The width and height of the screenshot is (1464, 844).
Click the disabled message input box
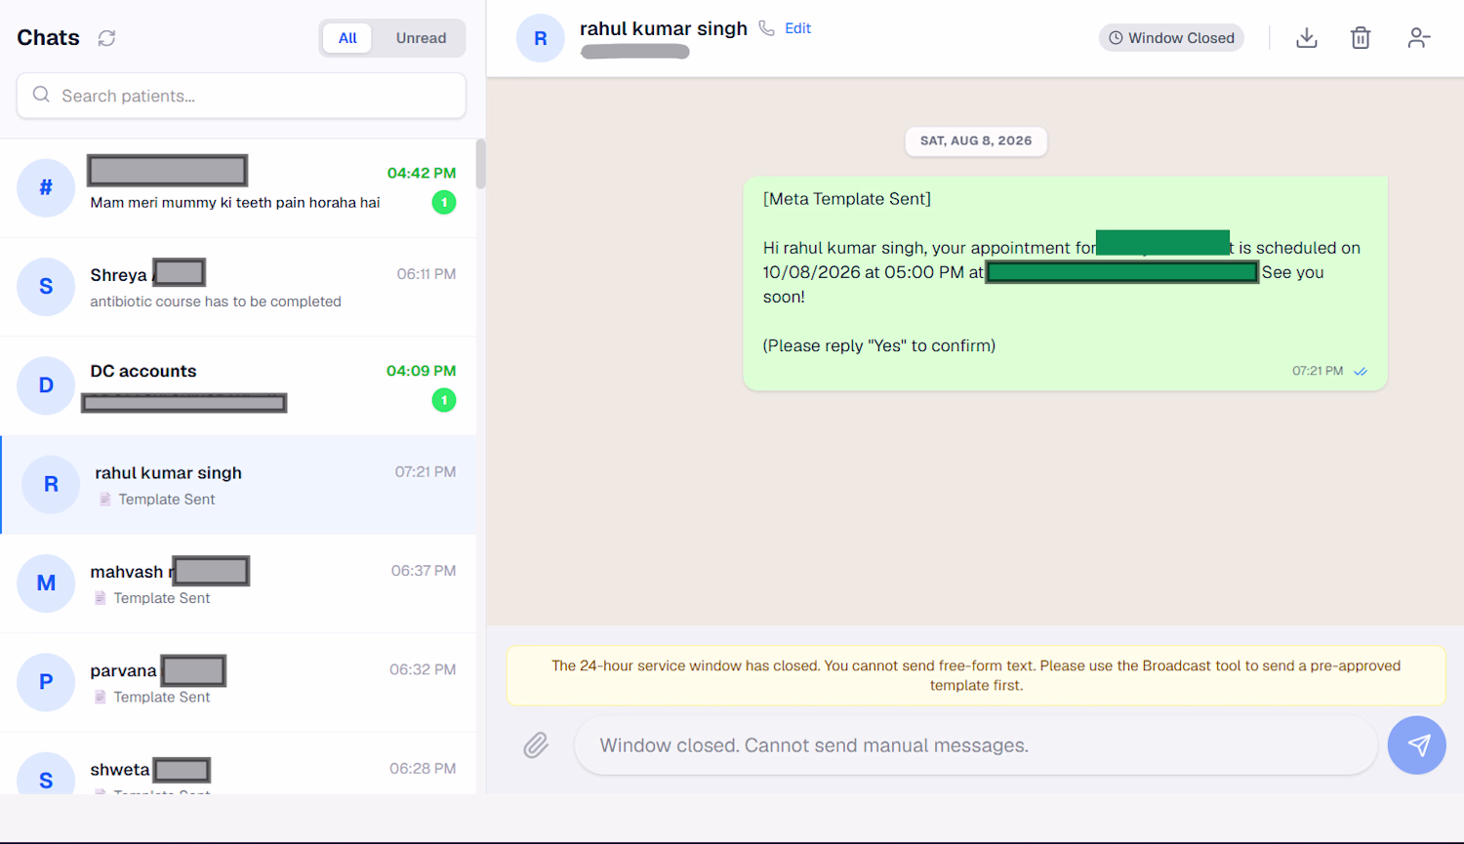[x=975, y=745]
